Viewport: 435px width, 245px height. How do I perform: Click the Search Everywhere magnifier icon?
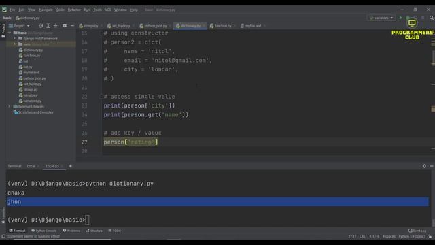click(x=432, y=18)
